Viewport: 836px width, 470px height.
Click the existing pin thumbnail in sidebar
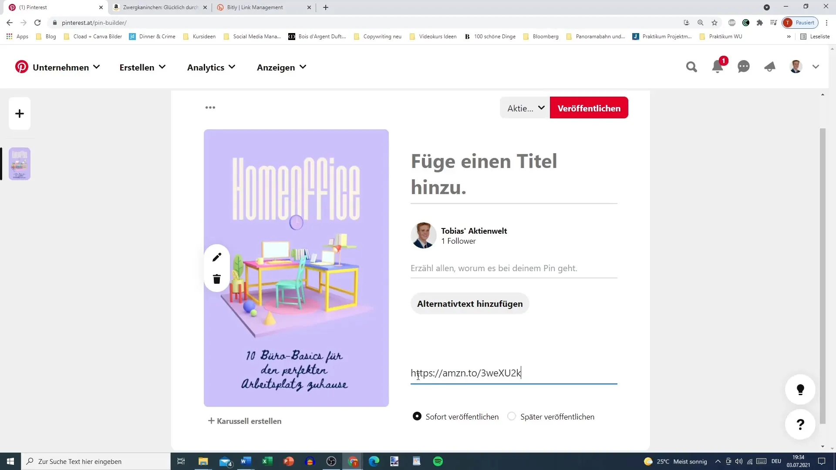click(20, 164)
